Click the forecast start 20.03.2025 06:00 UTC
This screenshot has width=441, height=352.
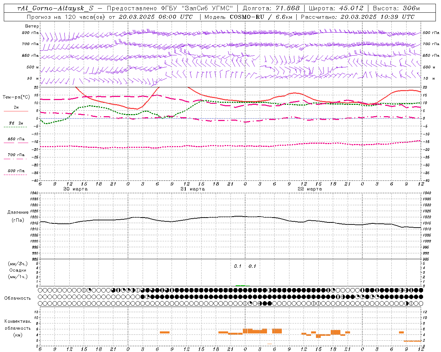pyautogui.click(x=155, y=17)
